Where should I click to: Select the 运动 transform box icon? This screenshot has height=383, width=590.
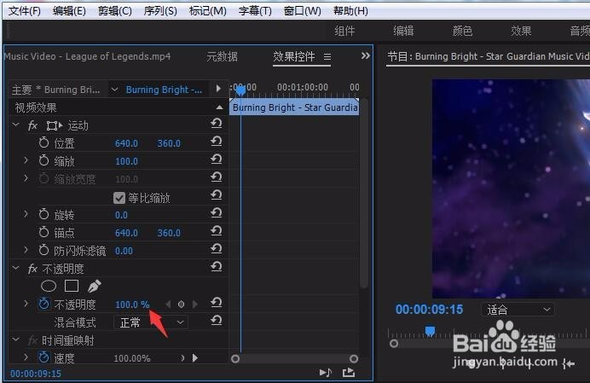coord(54,125)
